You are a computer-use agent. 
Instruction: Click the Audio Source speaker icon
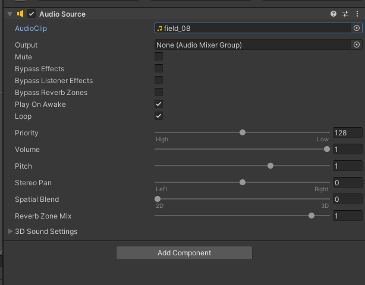click(20, 14)
